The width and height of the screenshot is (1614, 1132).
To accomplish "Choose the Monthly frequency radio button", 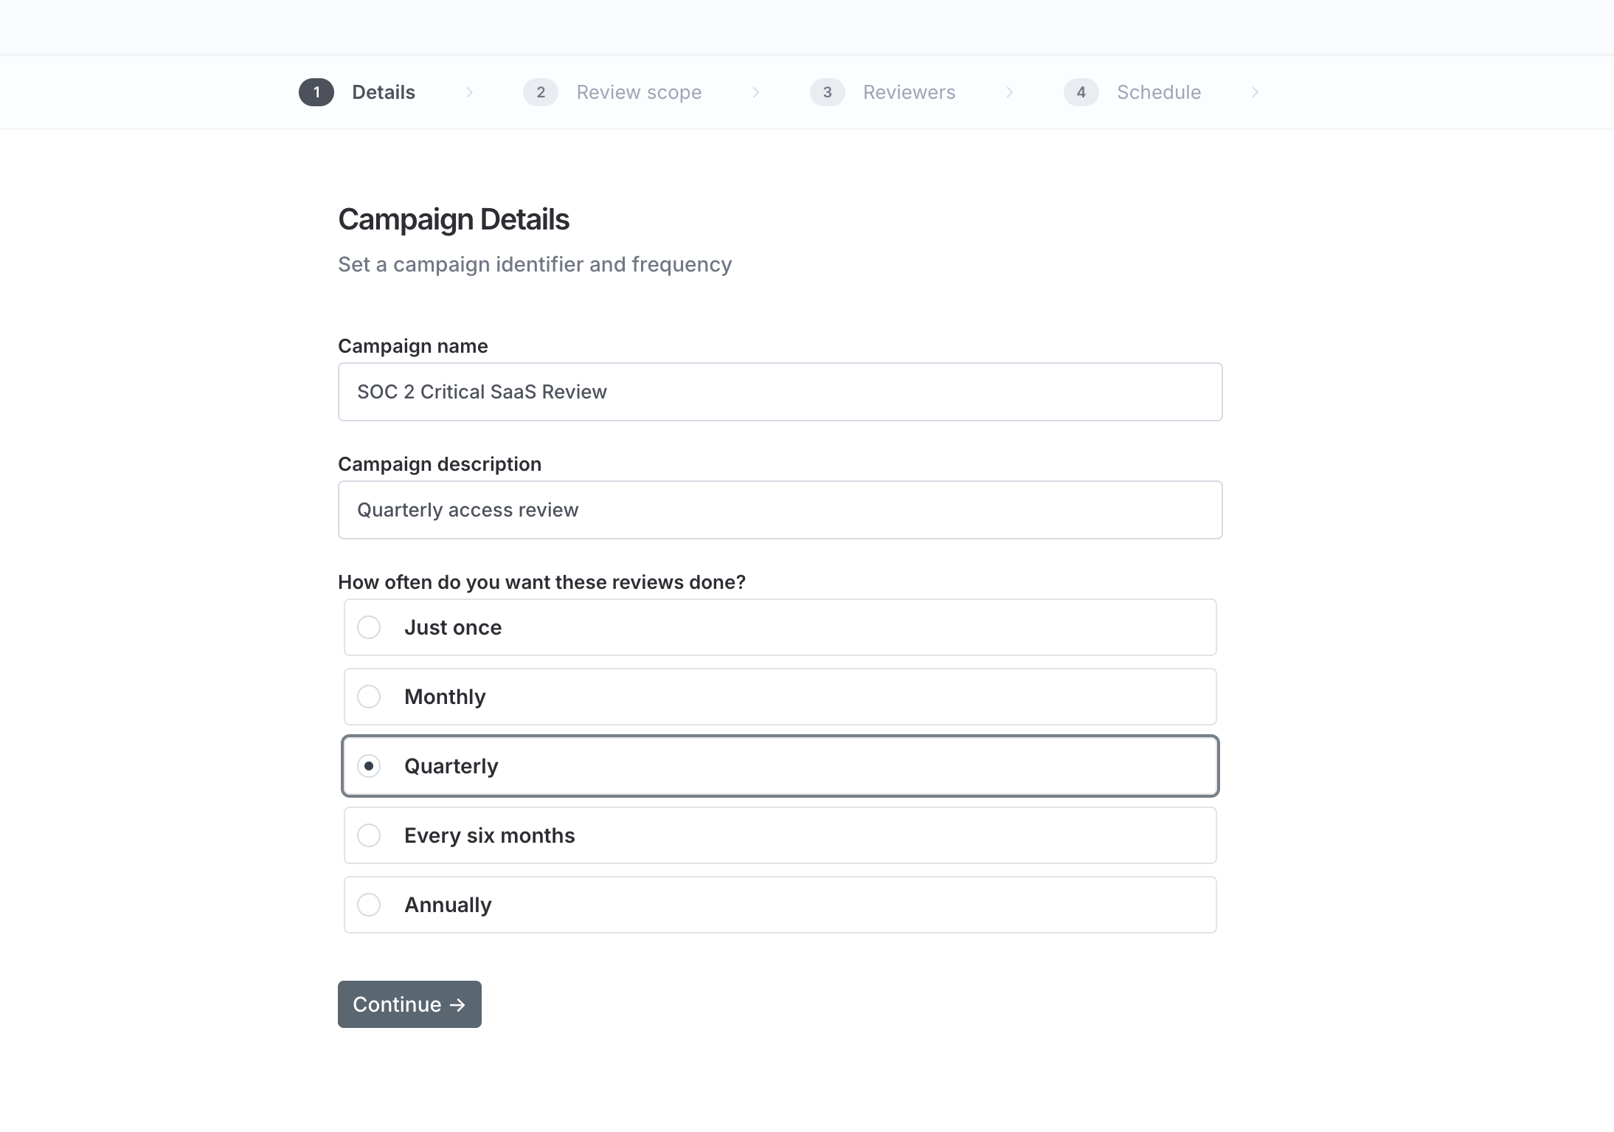I will 369,697.
